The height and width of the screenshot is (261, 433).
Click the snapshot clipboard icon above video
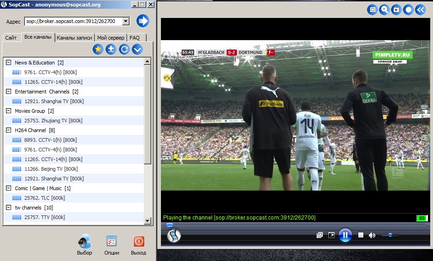(396, 10)
